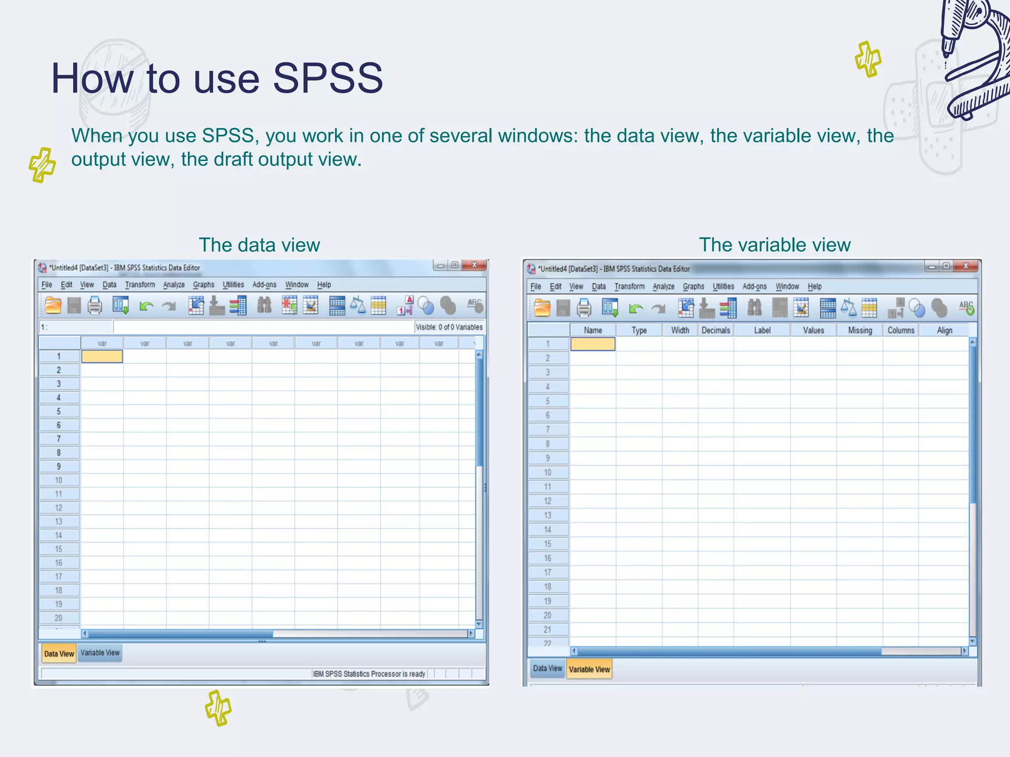The width and height of the screenshot is (1010, 757).
Task: Click cell editor input field in data view
Action: (263, 327)
